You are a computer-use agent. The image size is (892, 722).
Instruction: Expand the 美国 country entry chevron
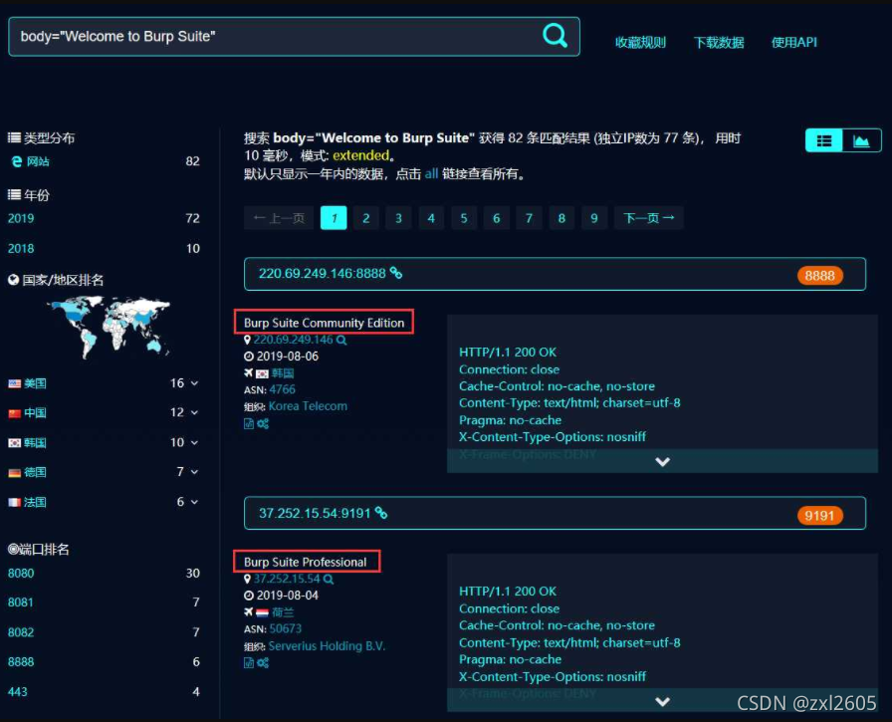tap(194, 383)
